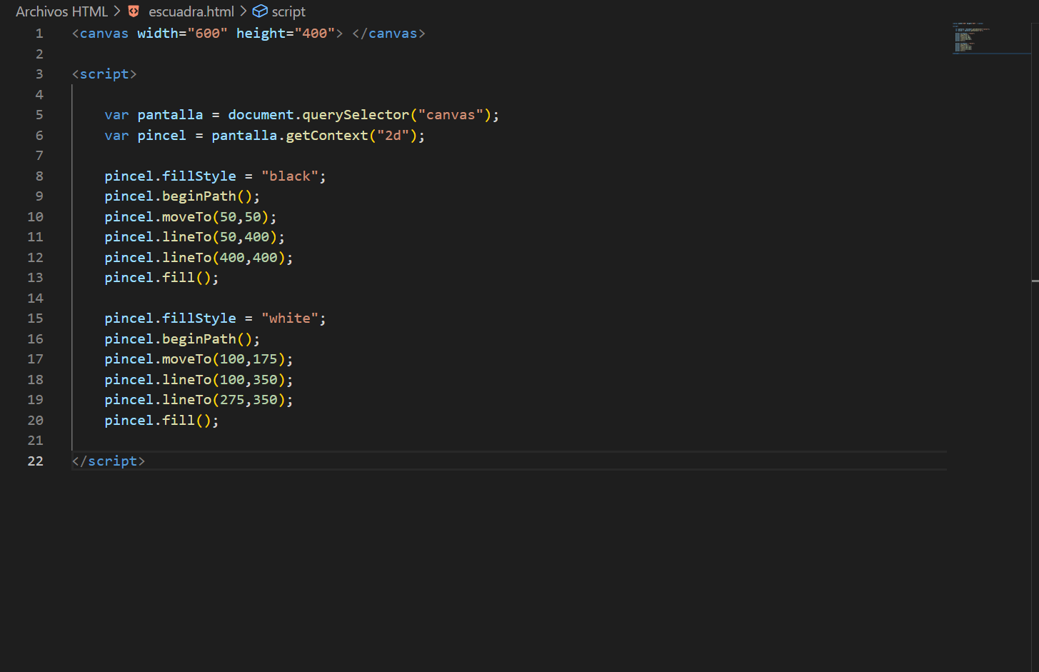Screen dimensions: 1039x672
Task: Click line number 15 in gutter
Action: (35, 319)
